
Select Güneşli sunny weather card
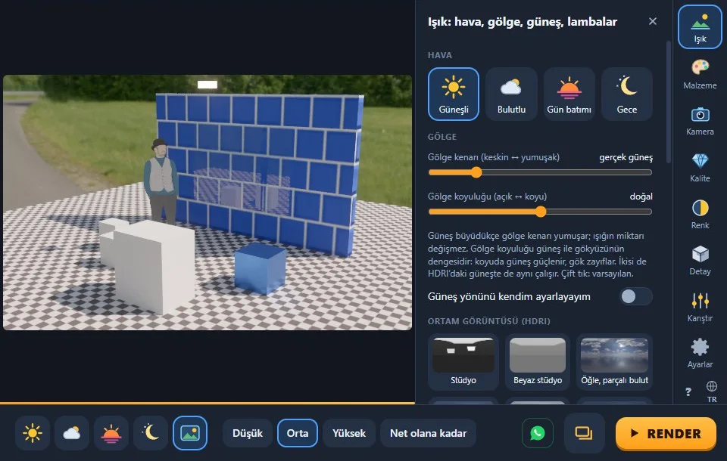[x=454, y=94]
